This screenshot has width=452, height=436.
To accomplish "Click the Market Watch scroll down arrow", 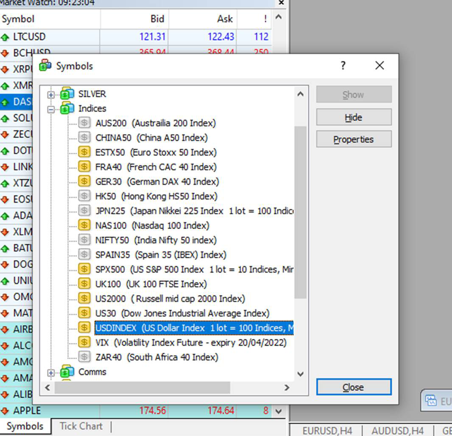I will pyautogui.click(x=278, y=411).
